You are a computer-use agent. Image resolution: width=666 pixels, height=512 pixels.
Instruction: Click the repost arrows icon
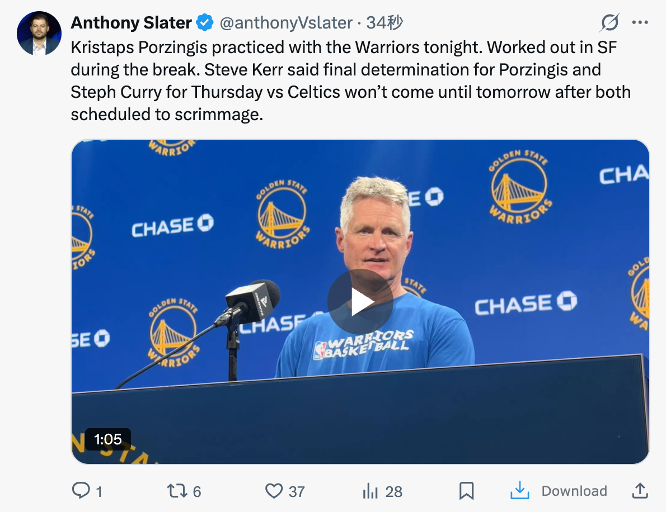(x=177, y=491)
